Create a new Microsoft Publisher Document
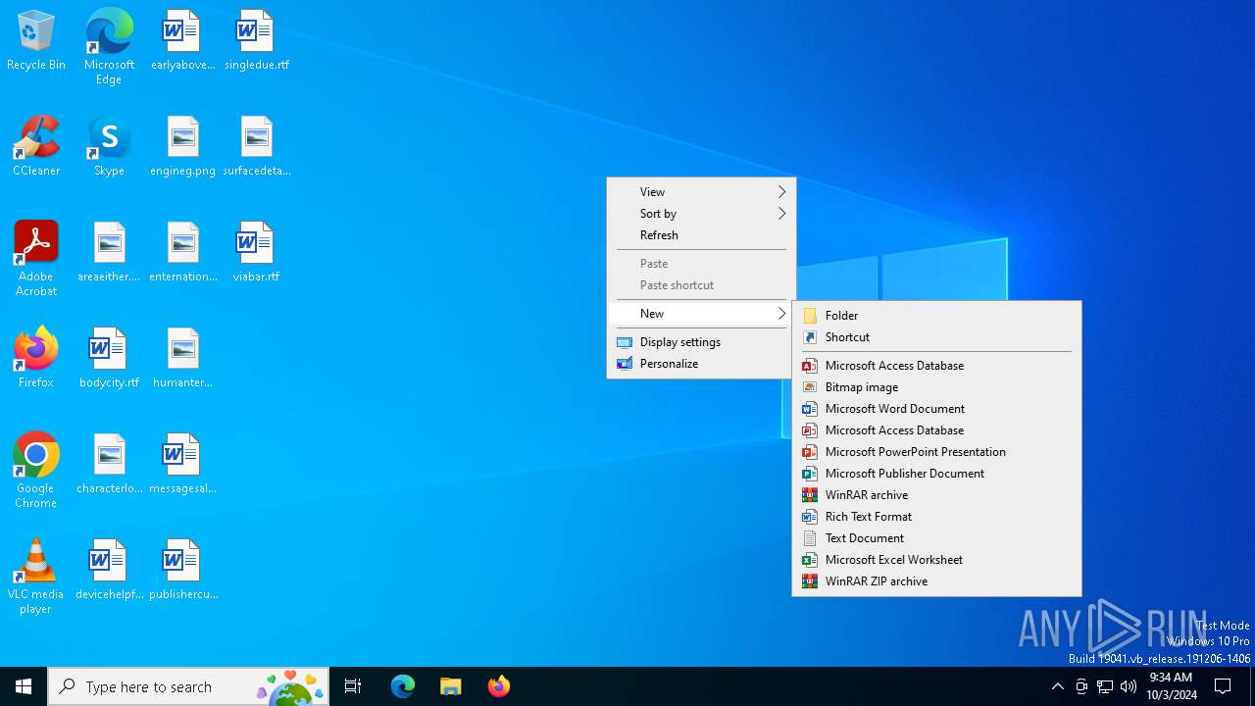Viewport: 1255px width, 706px height. [936, 474]
